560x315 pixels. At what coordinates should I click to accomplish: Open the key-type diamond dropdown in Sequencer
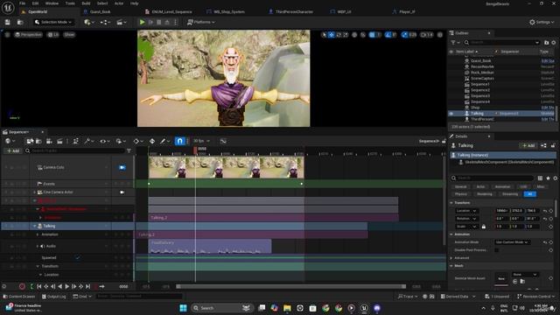pyautogui.click(x=137, y=141)
